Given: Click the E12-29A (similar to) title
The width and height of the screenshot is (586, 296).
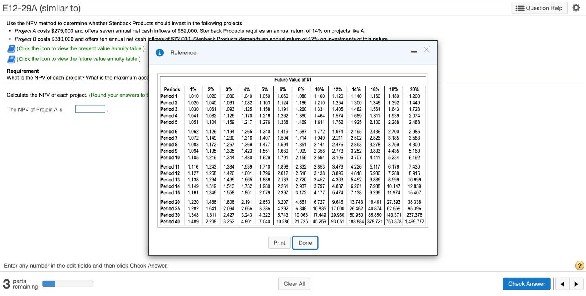Looking at the screenshot, I should click(x=42, y=8).
